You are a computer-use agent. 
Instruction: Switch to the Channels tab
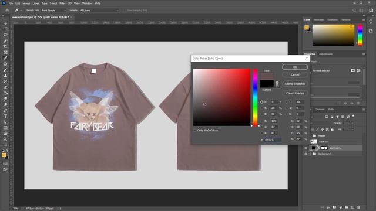pos(320,110)
